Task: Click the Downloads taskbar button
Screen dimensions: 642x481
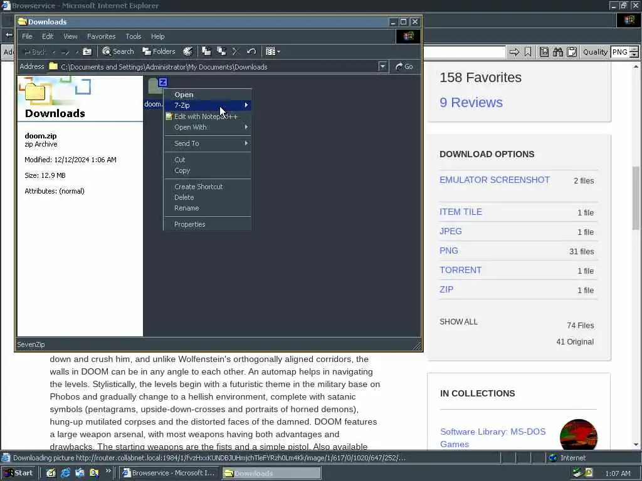Action: coord(271,473)
